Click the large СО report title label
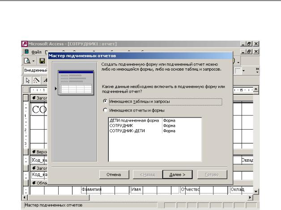 pyautogui.click(x=39, y=109)
